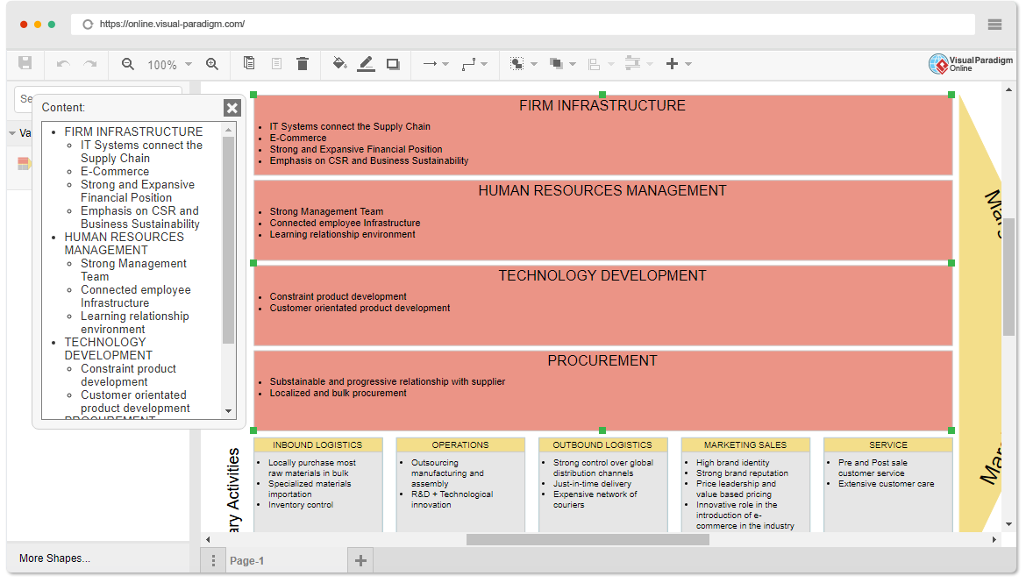
Task: Collapse the shape palette section triangle
Action: coord(11,133)
